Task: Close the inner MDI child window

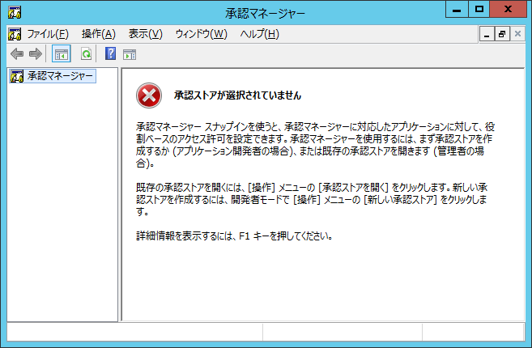Action: coord(517,34)
